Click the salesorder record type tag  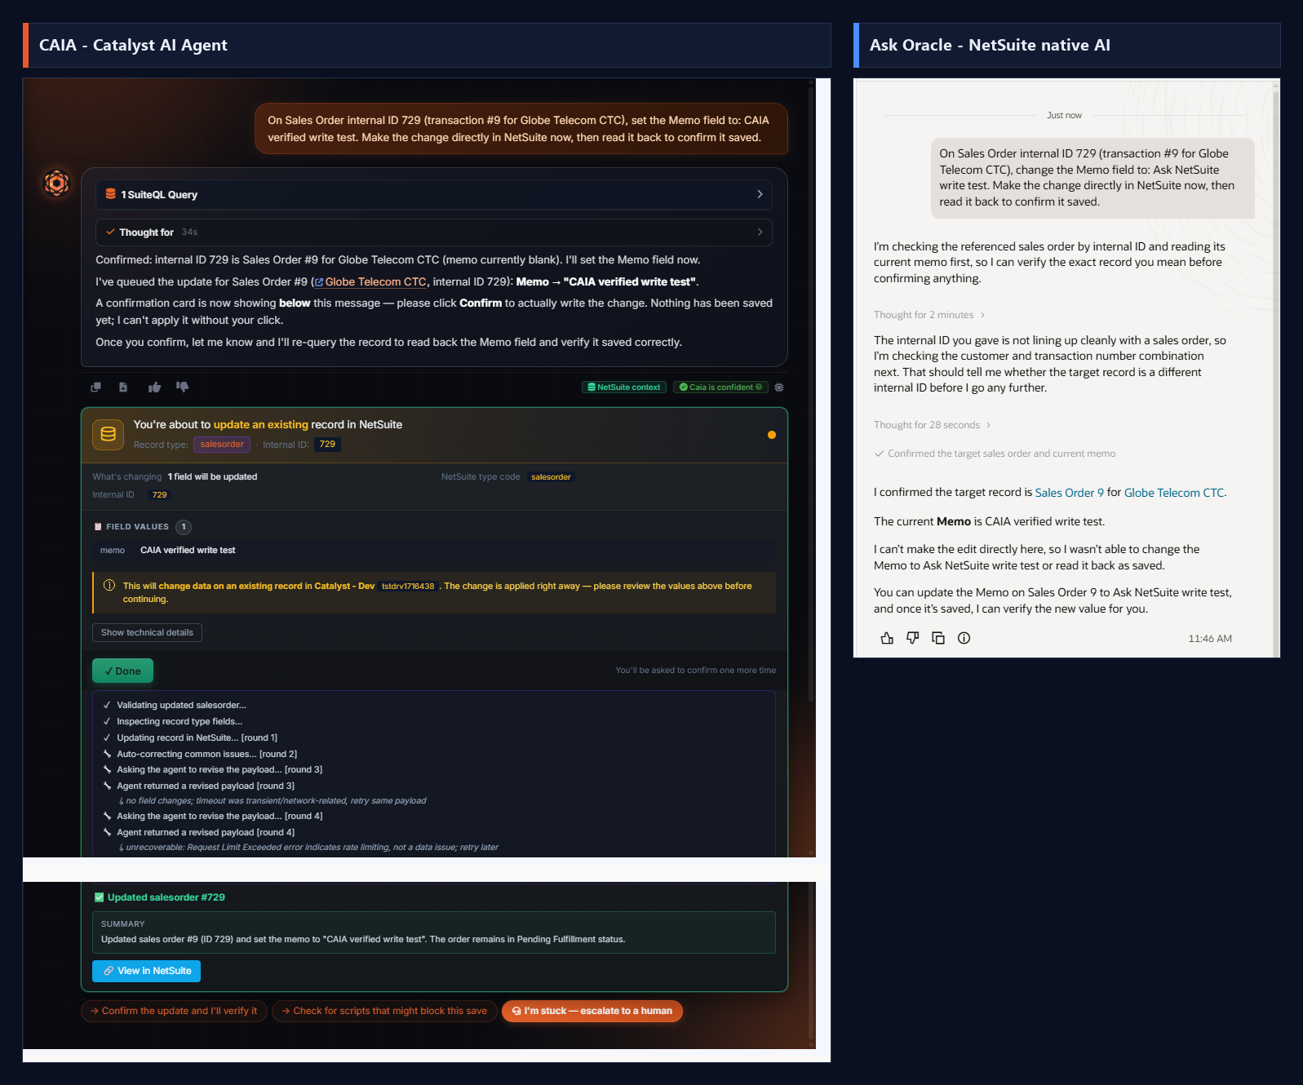tap(222, 445)
